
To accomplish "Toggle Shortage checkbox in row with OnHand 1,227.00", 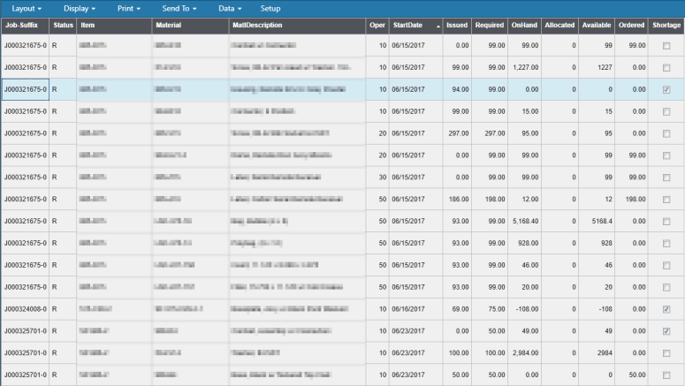I will (x=666, y=68).
